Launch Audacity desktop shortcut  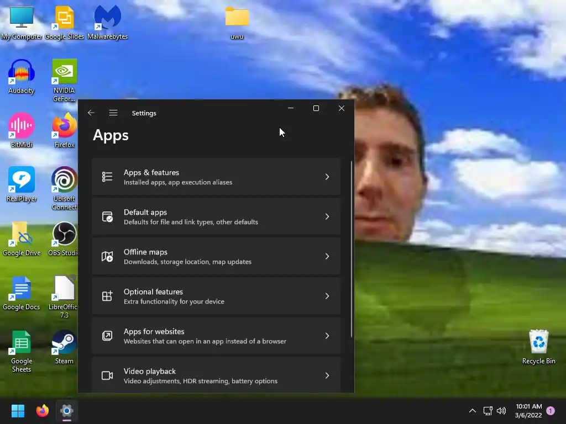coord(22,76)
